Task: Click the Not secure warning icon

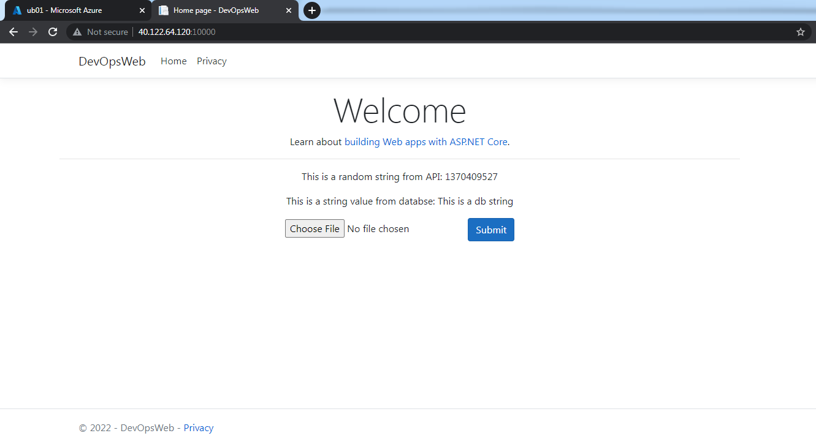Action: click(x=77, y=32)
